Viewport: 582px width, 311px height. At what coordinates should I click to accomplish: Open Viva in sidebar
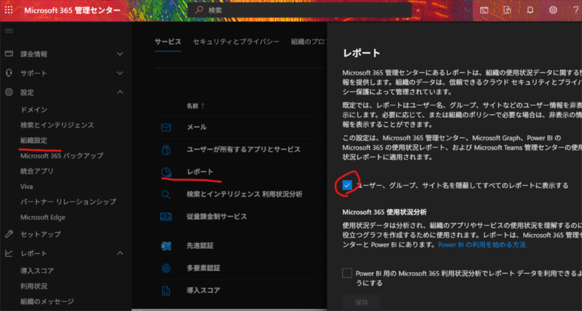[x=27, y=186]
